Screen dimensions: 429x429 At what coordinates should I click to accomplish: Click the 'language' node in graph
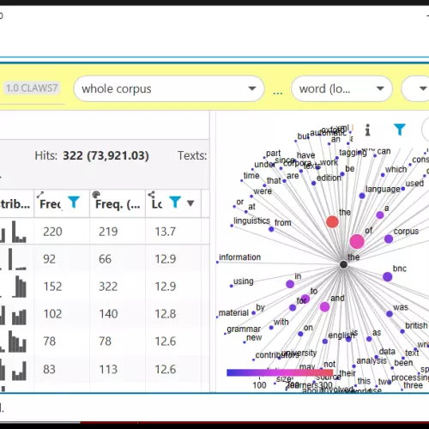362,196
